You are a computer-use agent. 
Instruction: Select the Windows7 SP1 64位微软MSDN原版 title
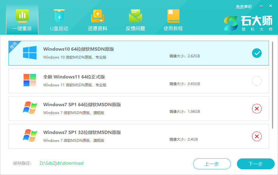[82, 105]
